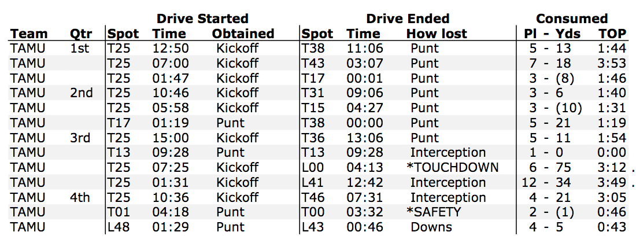Click the Consumed heading

coord(572,19)
